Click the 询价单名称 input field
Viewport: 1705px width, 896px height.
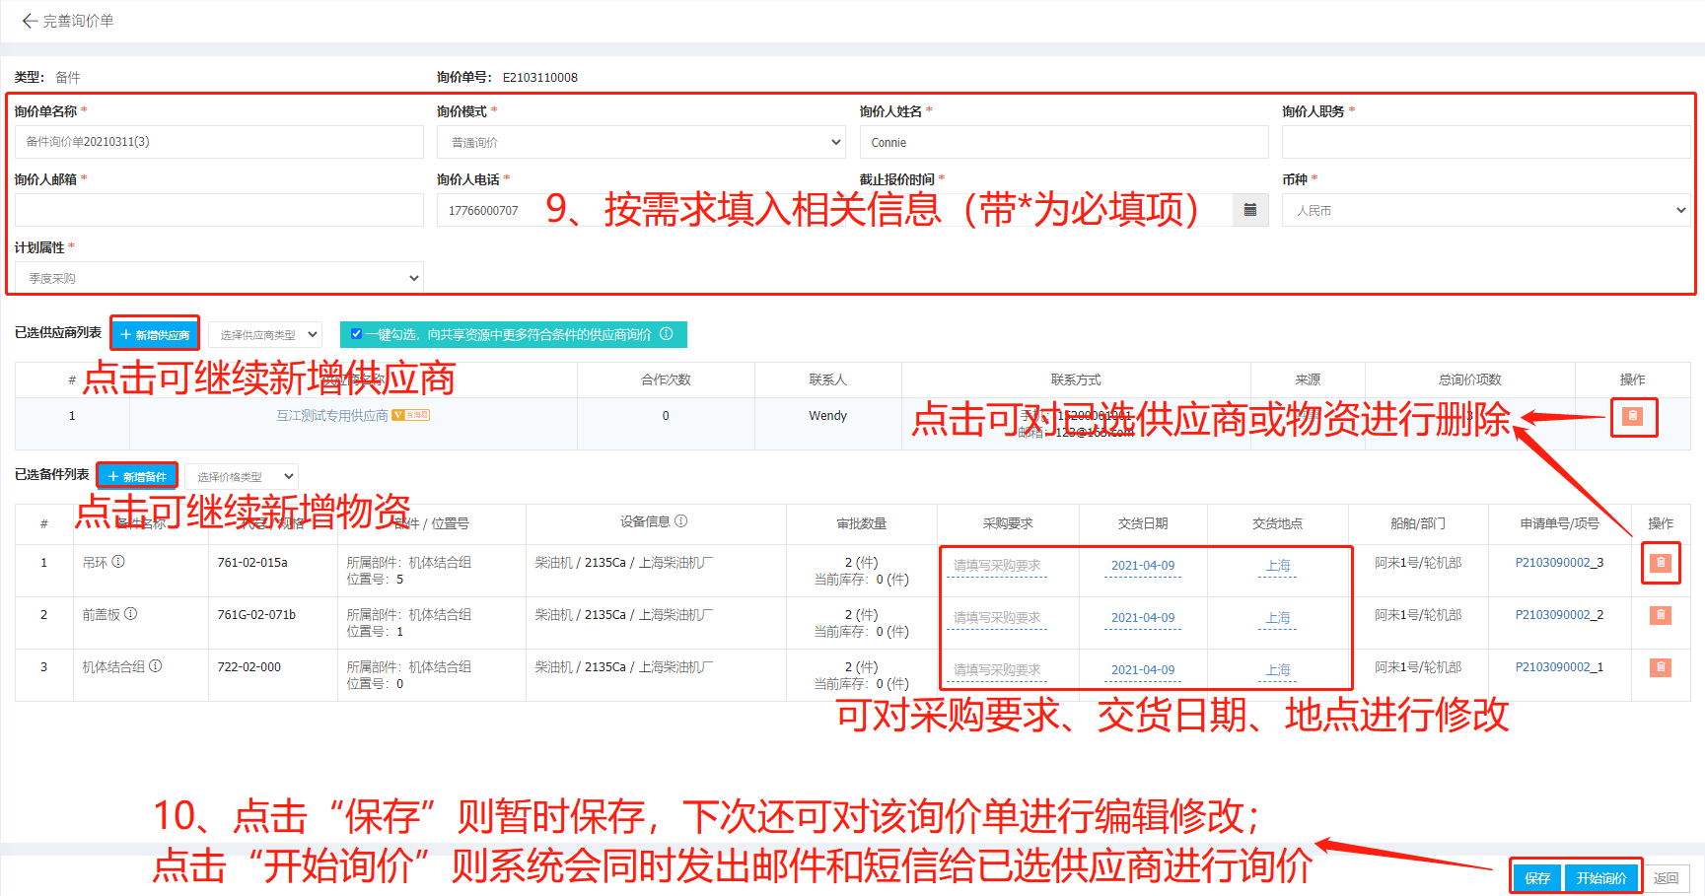pos(219,142)
